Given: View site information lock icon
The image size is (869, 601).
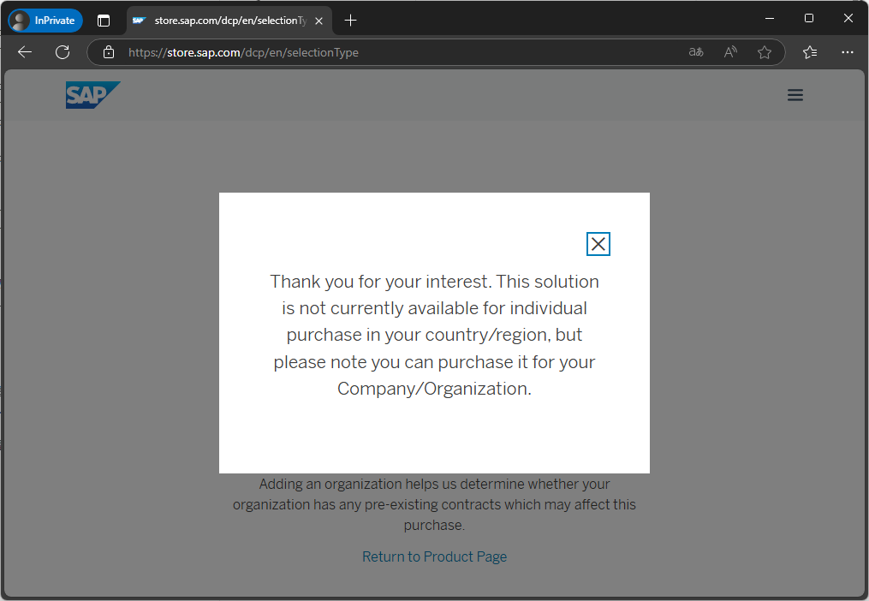Looking at the screenshot, I should point(109,52).
